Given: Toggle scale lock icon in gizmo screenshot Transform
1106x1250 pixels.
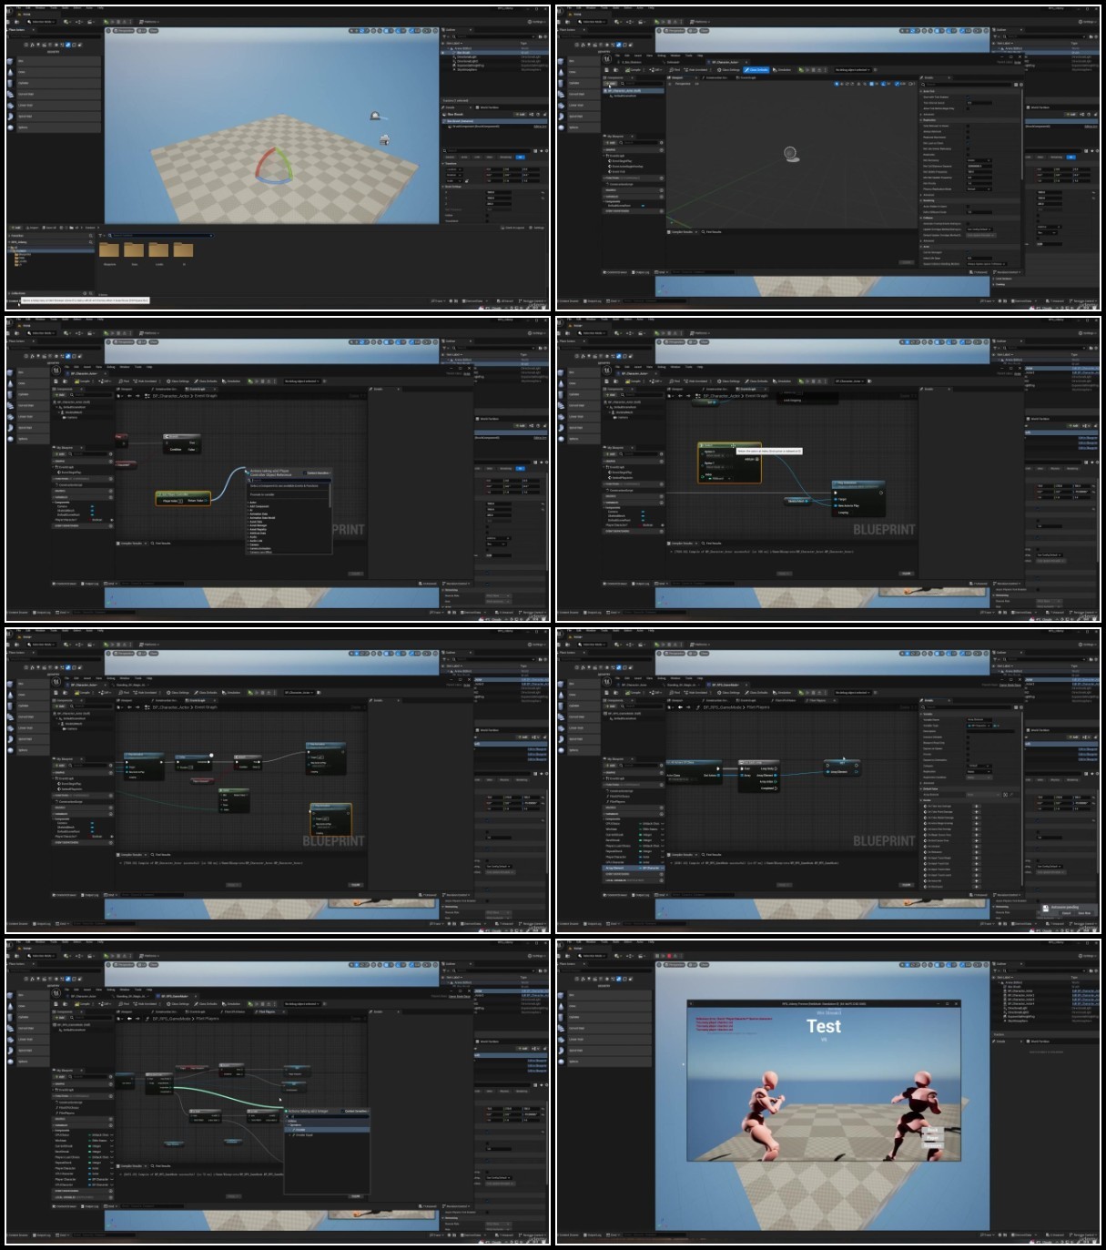Looking at the screenshot, I should [x=467, y=180].
